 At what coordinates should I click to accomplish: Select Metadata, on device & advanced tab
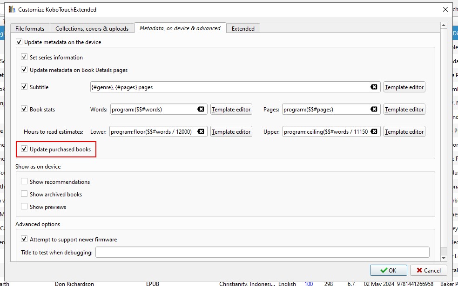180,28
